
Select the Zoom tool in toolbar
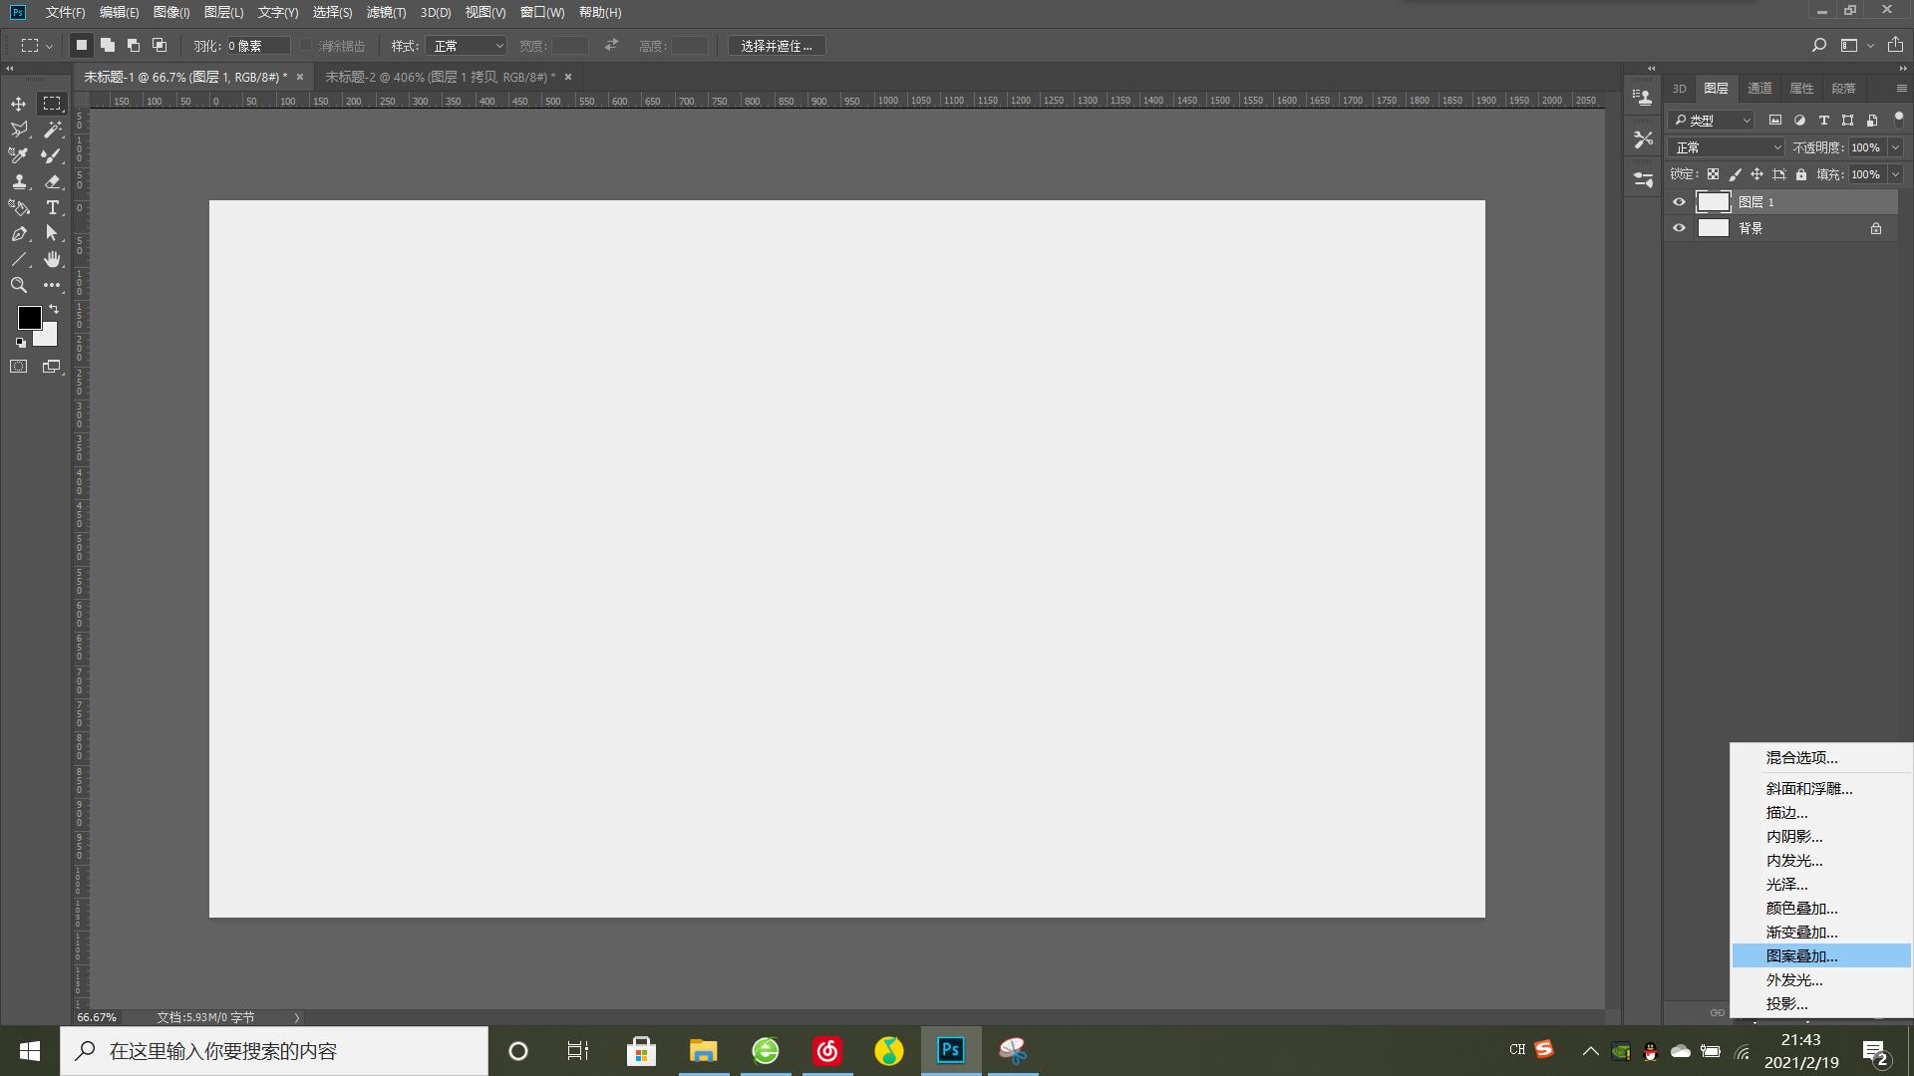pos(18,285)
